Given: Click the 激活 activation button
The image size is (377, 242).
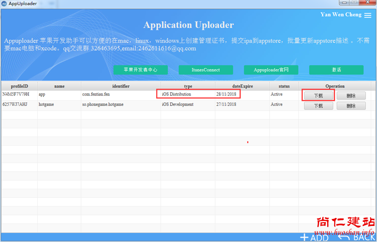Looking at the screenshot, I should click(x=336, y=70).
